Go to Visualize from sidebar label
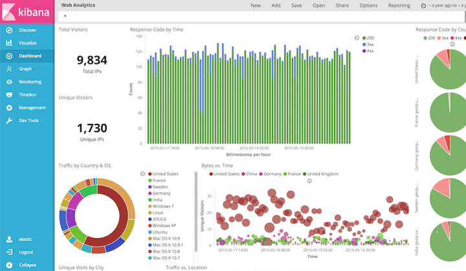 click(x=28, y=43)
